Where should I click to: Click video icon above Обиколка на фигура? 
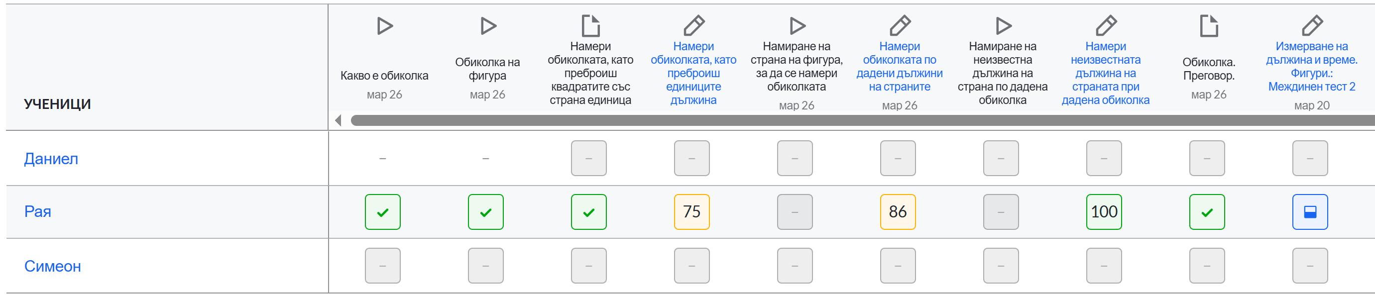(488, 25)
